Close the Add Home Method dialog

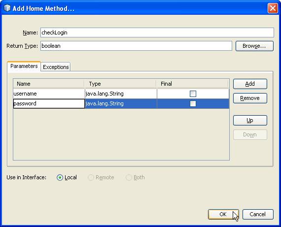point(273,8)
